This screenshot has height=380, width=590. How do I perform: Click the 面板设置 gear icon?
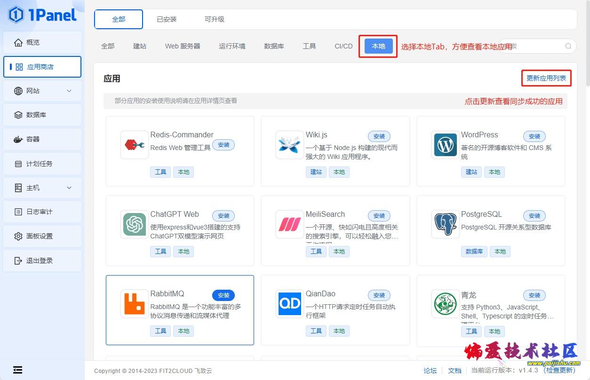click(18, 236)
